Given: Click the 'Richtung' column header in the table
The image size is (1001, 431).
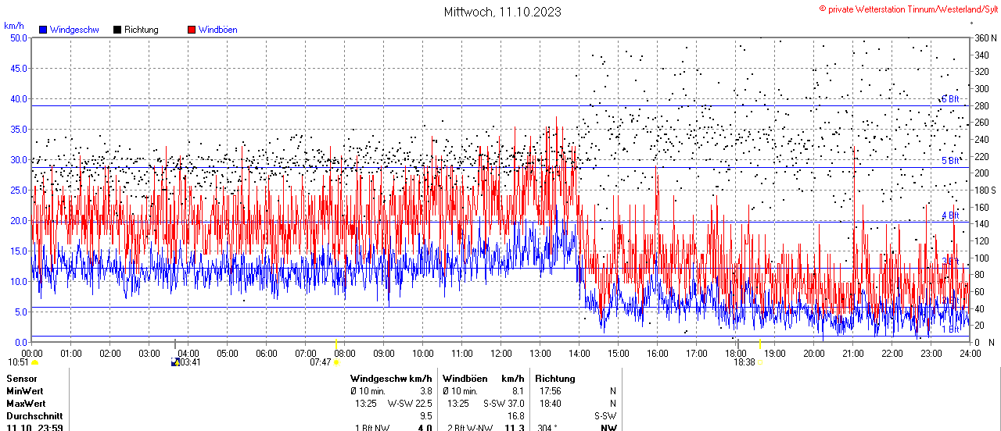Looking at the screenshot, I should tap(555, 379).
